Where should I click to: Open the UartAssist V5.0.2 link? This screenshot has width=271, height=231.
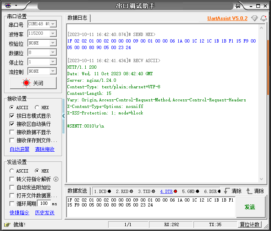point(227,18)
